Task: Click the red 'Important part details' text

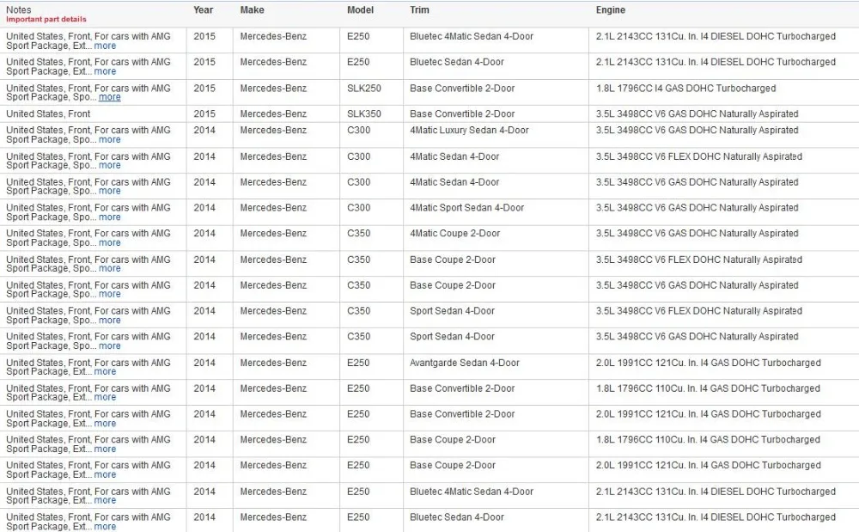Action: (x=46, y=19)
